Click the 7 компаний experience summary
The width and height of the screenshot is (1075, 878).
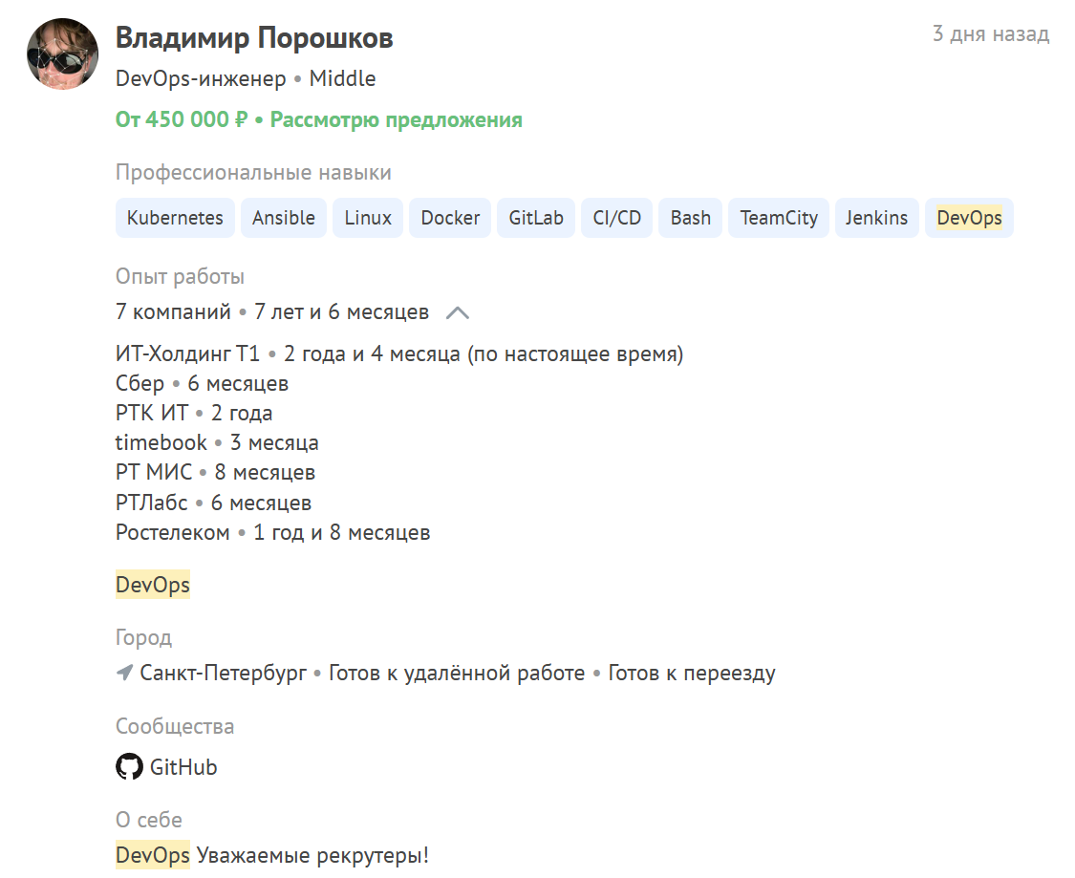173,312
